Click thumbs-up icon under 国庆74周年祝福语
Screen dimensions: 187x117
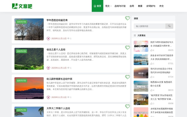pyautogui.click(x=151, y=50)
